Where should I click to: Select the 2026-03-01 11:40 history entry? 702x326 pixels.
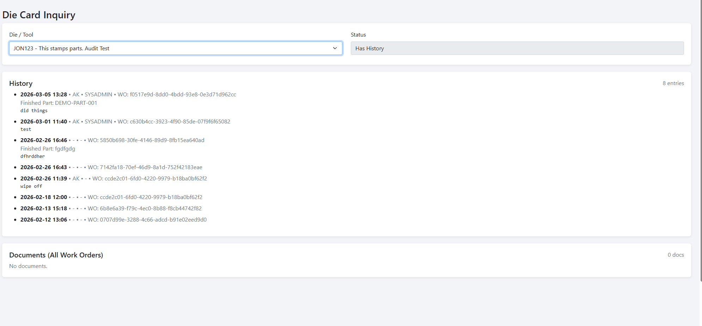44,121
